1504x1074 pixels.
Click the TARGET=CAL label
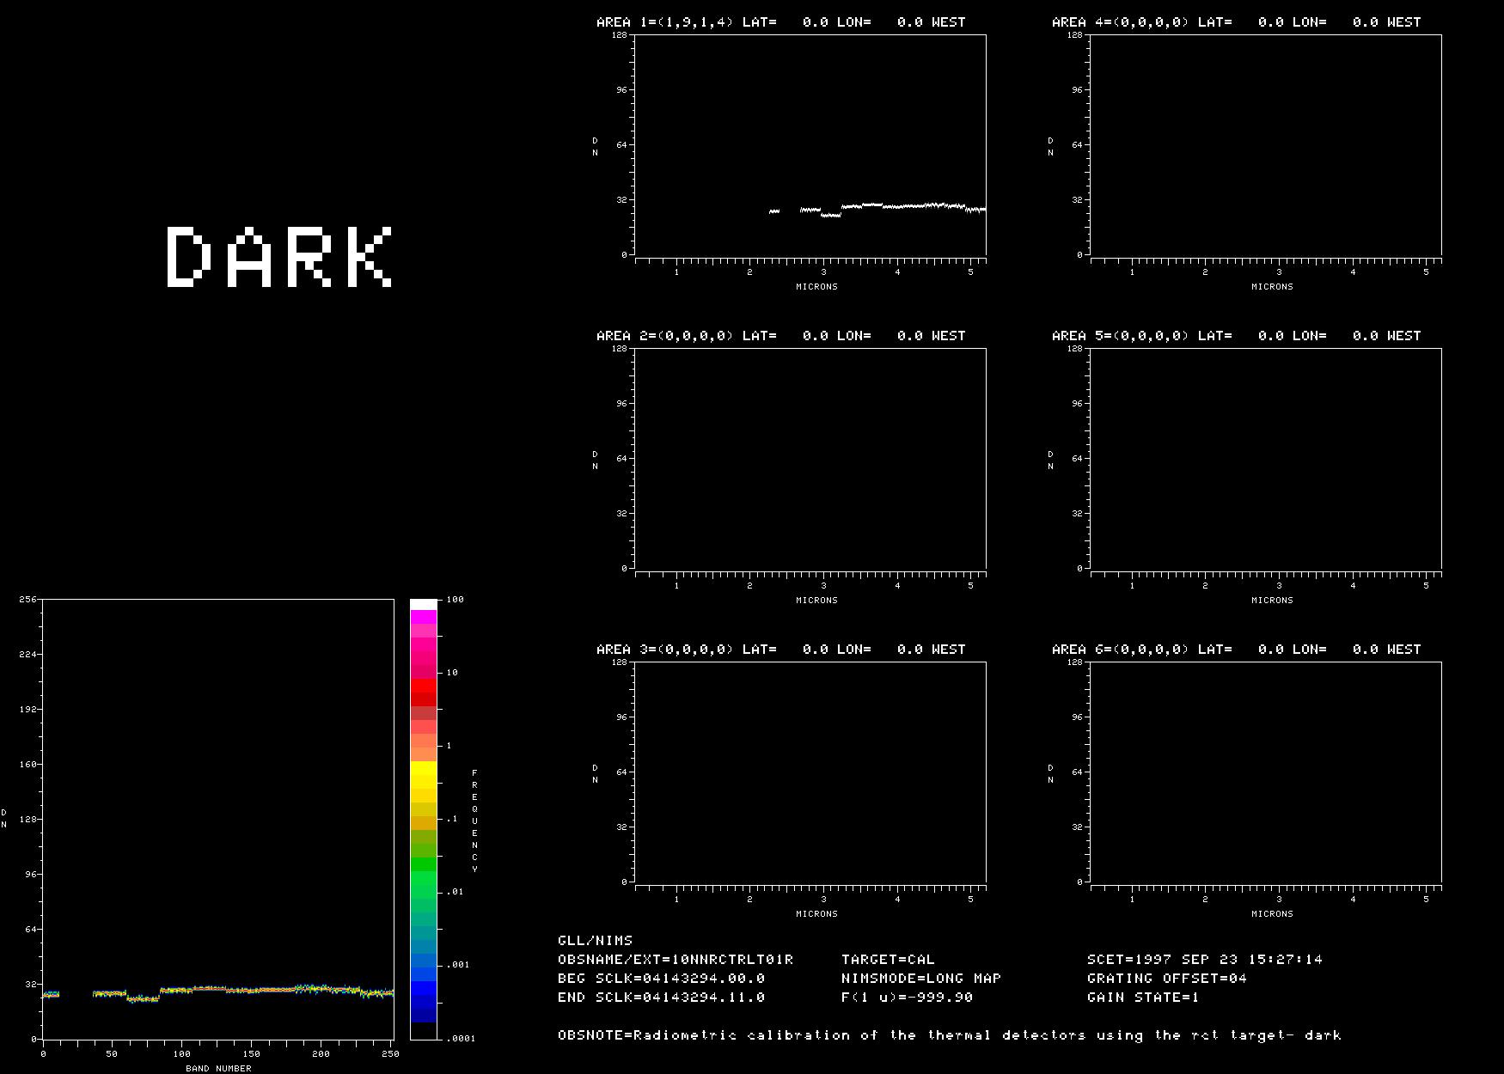(x=887, y=959)
